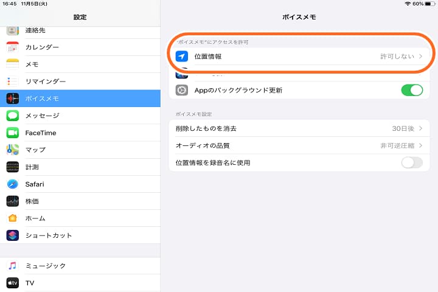Open FaceTime settings row
Screen dimensions: 438x292
80,133
